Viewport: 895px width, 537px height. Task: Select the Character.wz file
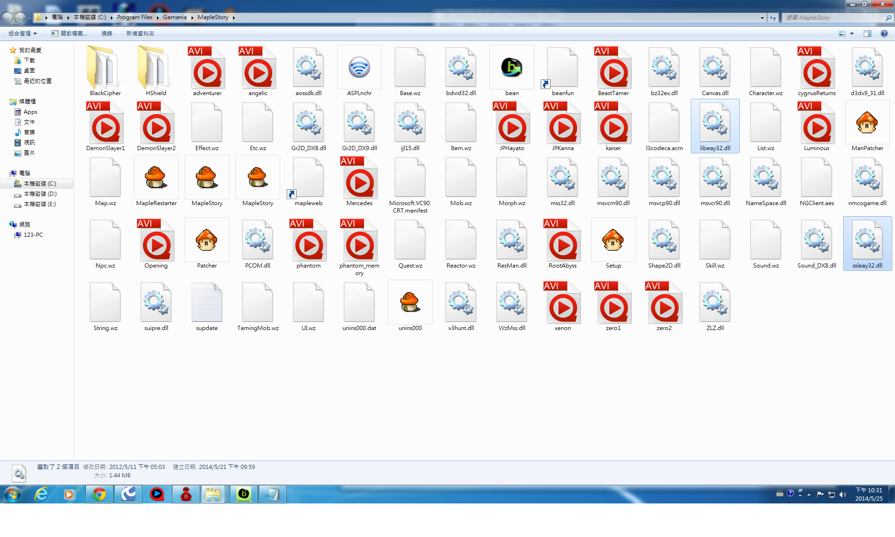pyautogui.click(x=765, y=71)
